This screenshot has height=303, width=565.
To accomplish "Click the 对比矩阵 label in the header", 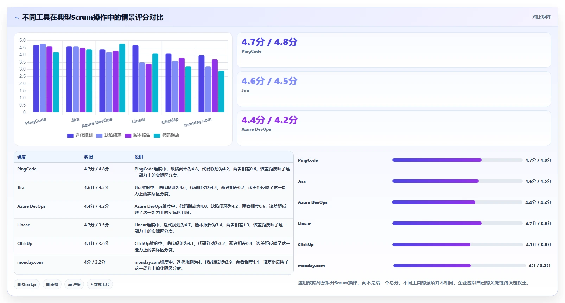I will pyautogui.click(x=541, y=17).
